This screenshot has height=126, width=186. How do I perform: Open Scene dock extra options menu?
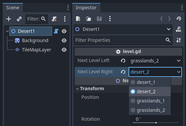(65, 19)
